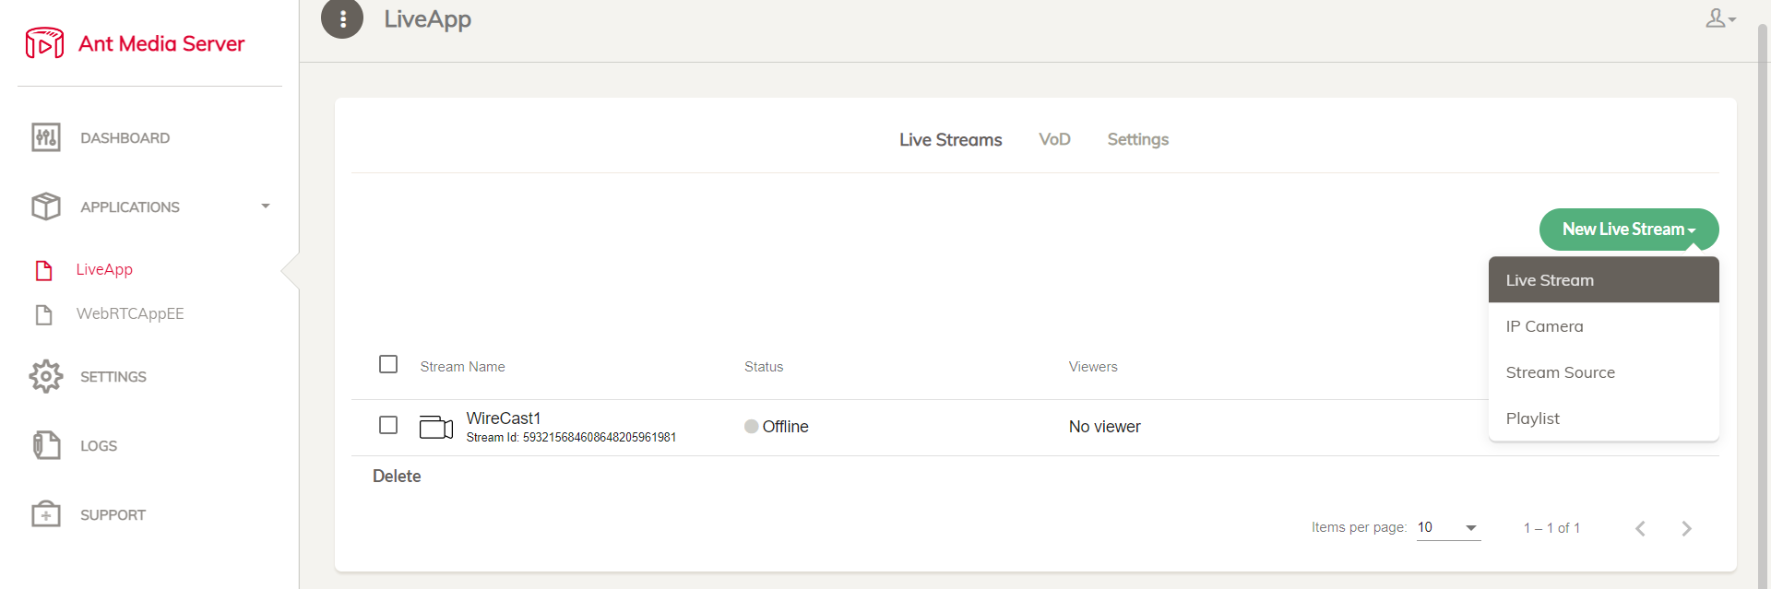
Task: Open the Settings gear icon in sidebar
Action: [46, 376]
